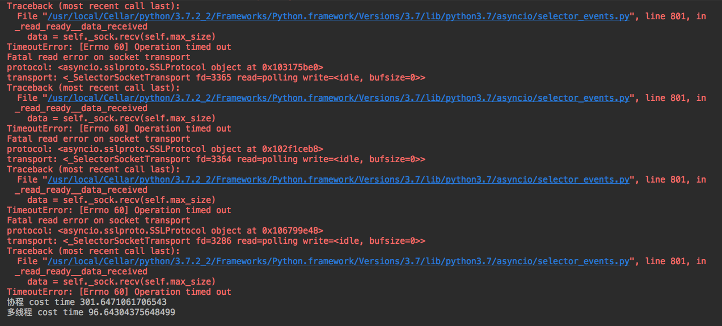This screenshot has height=326, width=722.
Task: Open selector_events.py link below fd=3365 transport line
Action: pos(339,98)
